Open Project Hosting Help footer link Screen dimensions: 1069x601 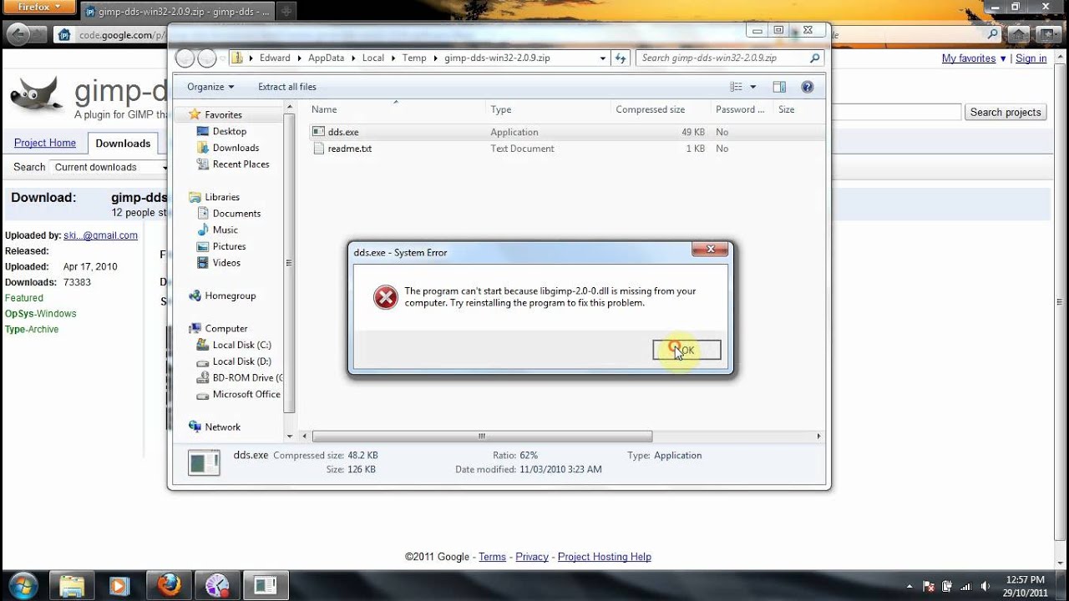pyautogui.click(x=605, y=557)
